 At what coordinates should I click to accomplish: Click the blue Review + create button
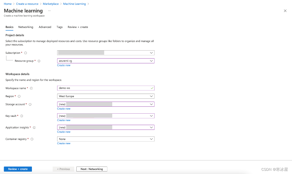[x=18, y=169]
